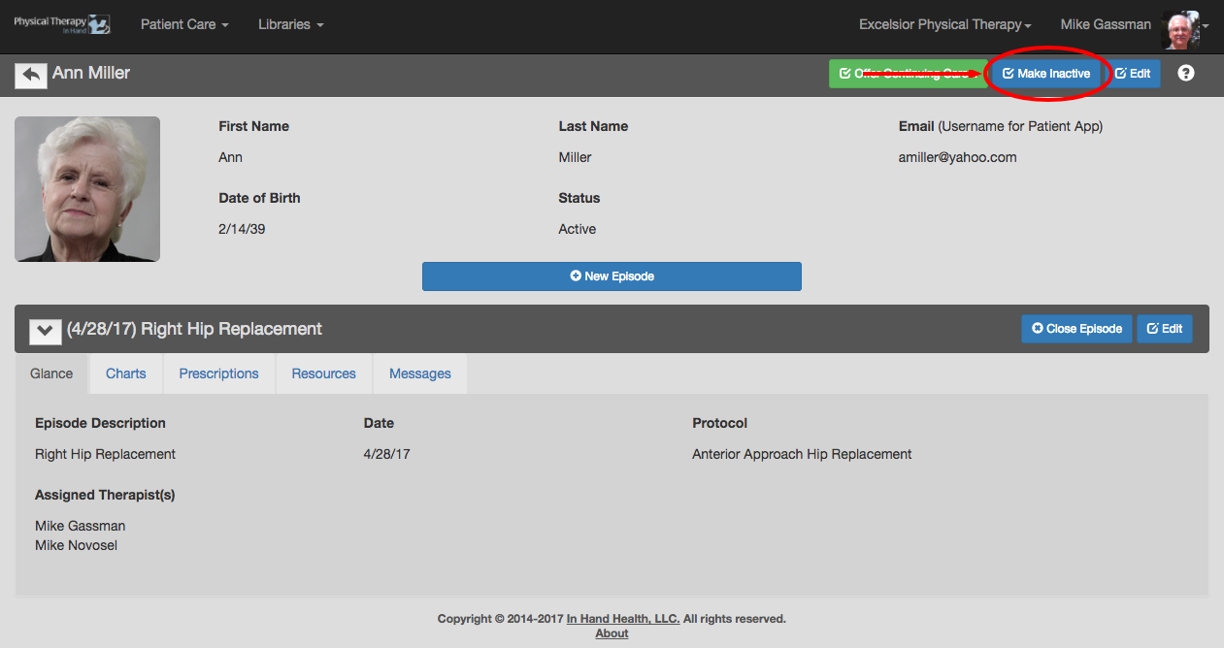Click the New Episode button
The width and height of the screenshot is (1224, 648).
coord(612,276)
